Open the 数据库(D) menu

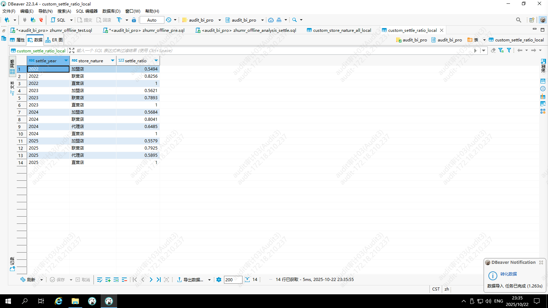[x=111, y=11]
